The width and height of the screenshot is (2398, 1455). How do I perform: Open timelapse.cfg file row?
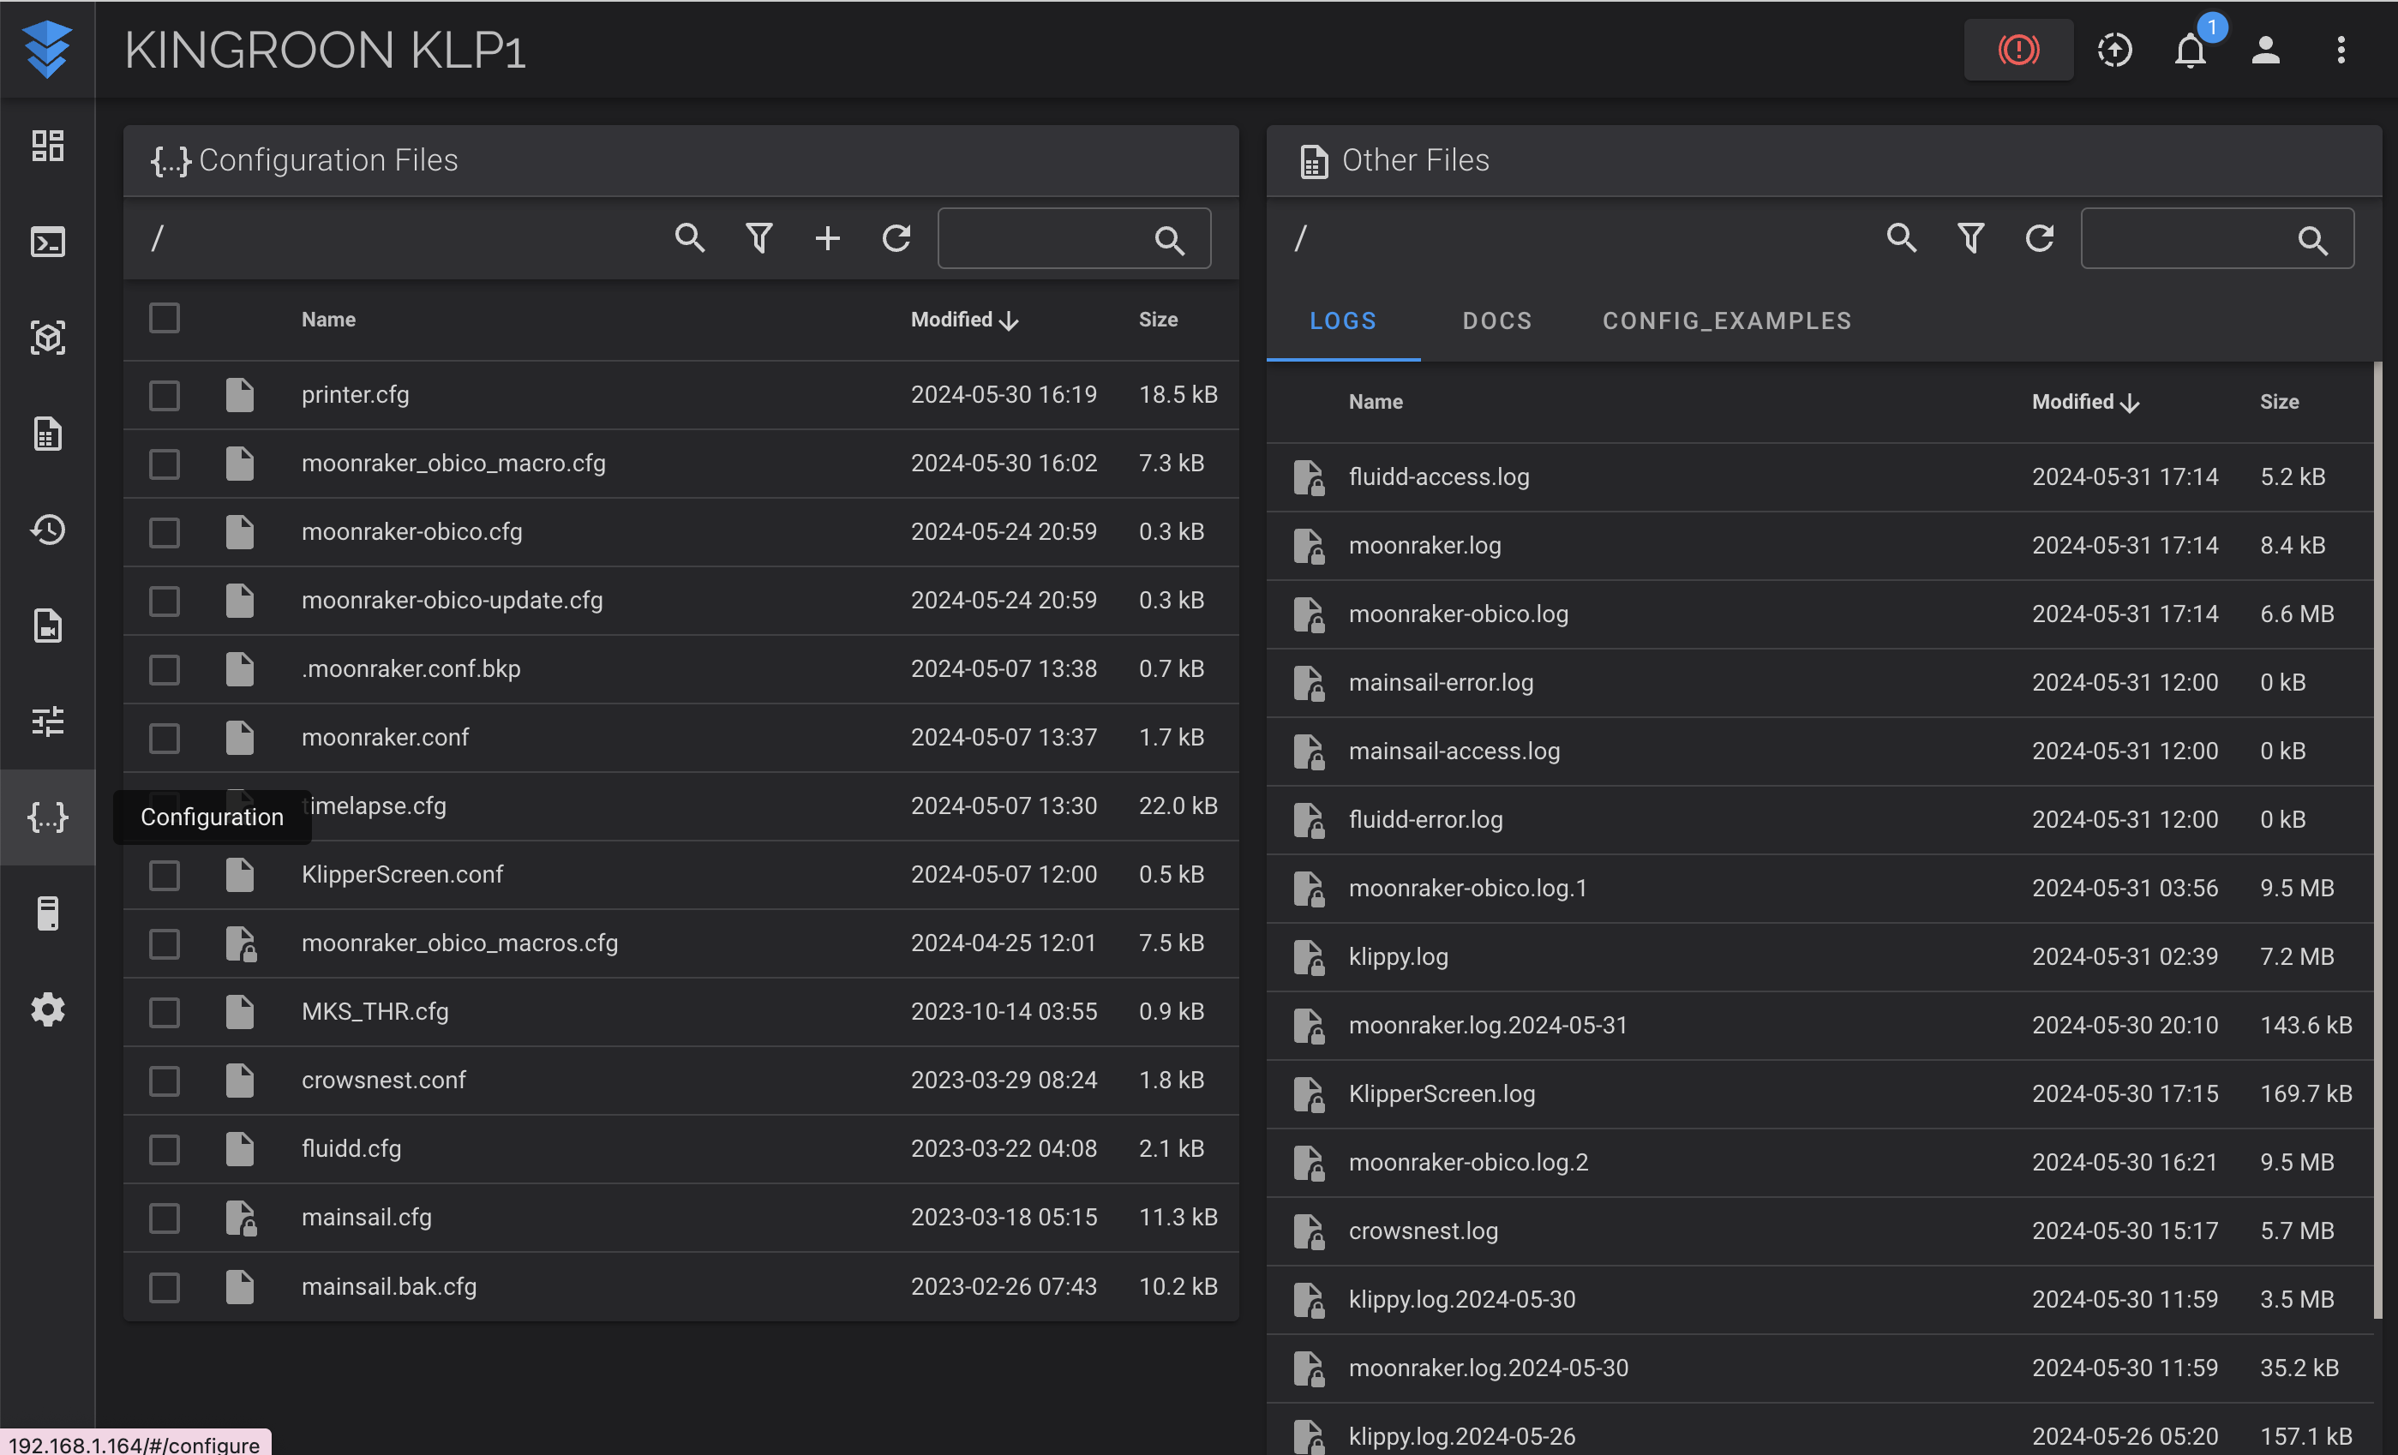coord(680,805)
